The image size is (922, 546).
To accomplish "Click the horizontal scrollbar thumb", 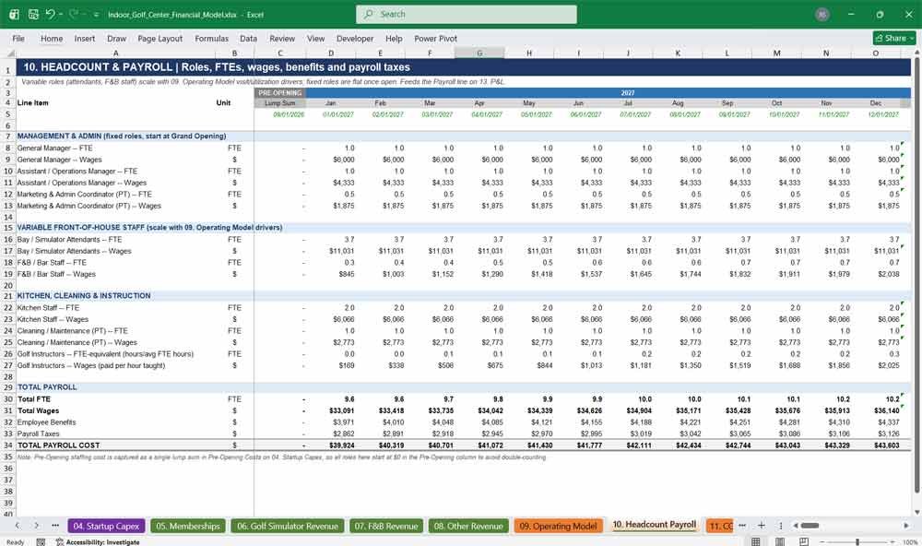I will [x=810, y=526].
